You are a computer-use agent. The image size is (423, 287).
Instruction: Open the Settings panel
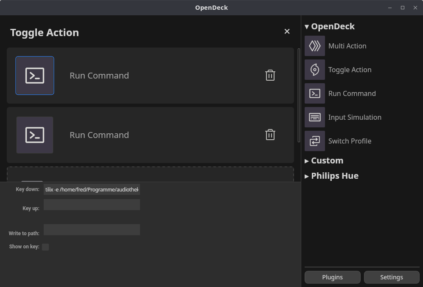[x=391, y=277]
